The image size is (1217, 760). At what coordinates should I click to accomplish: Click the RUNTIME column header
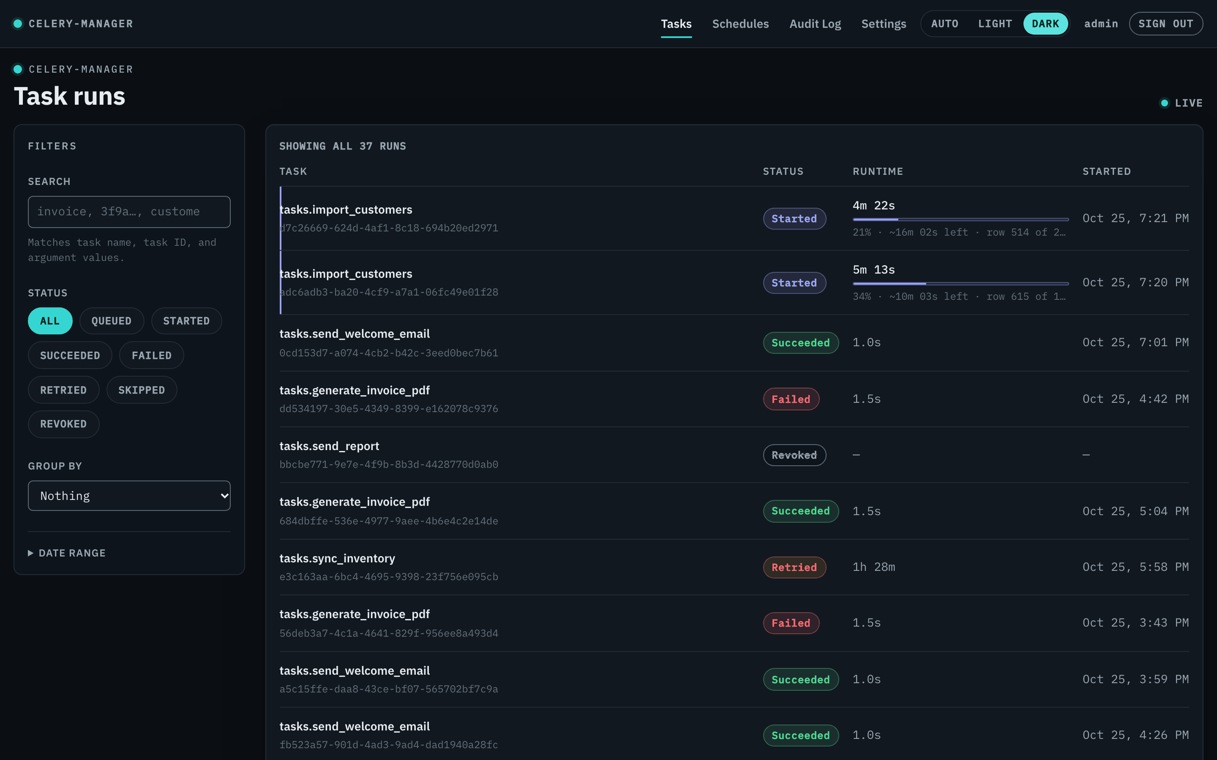[878, 171]
